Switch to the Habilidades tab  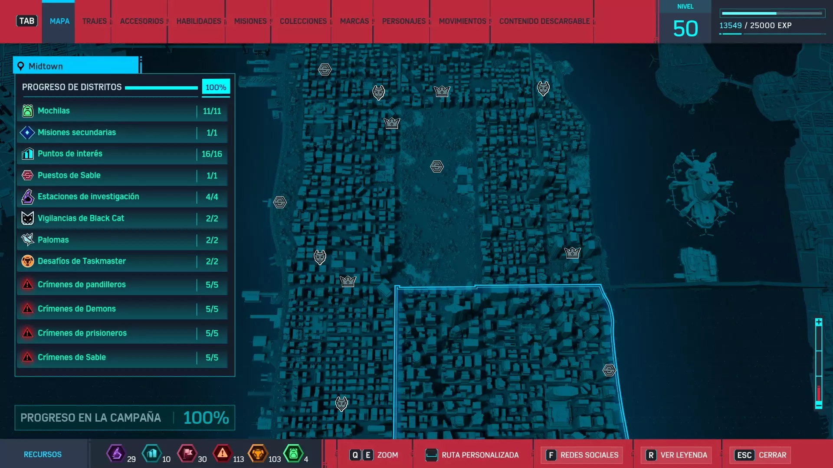click(x=198, y=21)
